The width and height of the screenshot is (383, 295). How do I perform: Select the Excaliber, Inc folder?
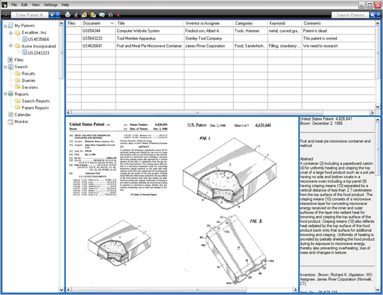[34, 33]
